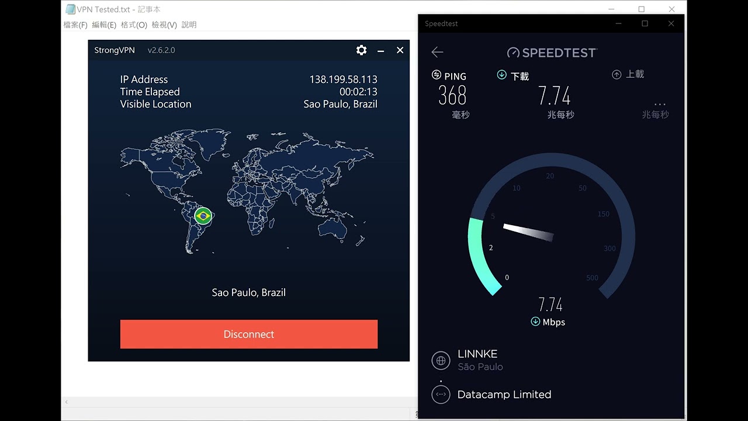Open the 檔案(F) menu in Notepad
The width and height of the screenshot is (748, 421).
pos(75,25)
